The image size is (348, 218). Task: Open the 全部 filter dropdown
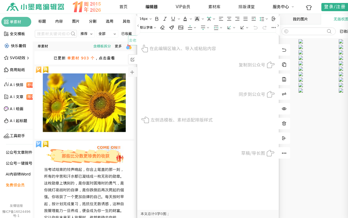pos(107,34)
